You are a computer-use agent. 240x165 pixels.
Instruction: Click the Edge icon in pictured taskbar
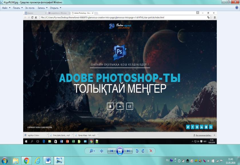click(44, 142)
